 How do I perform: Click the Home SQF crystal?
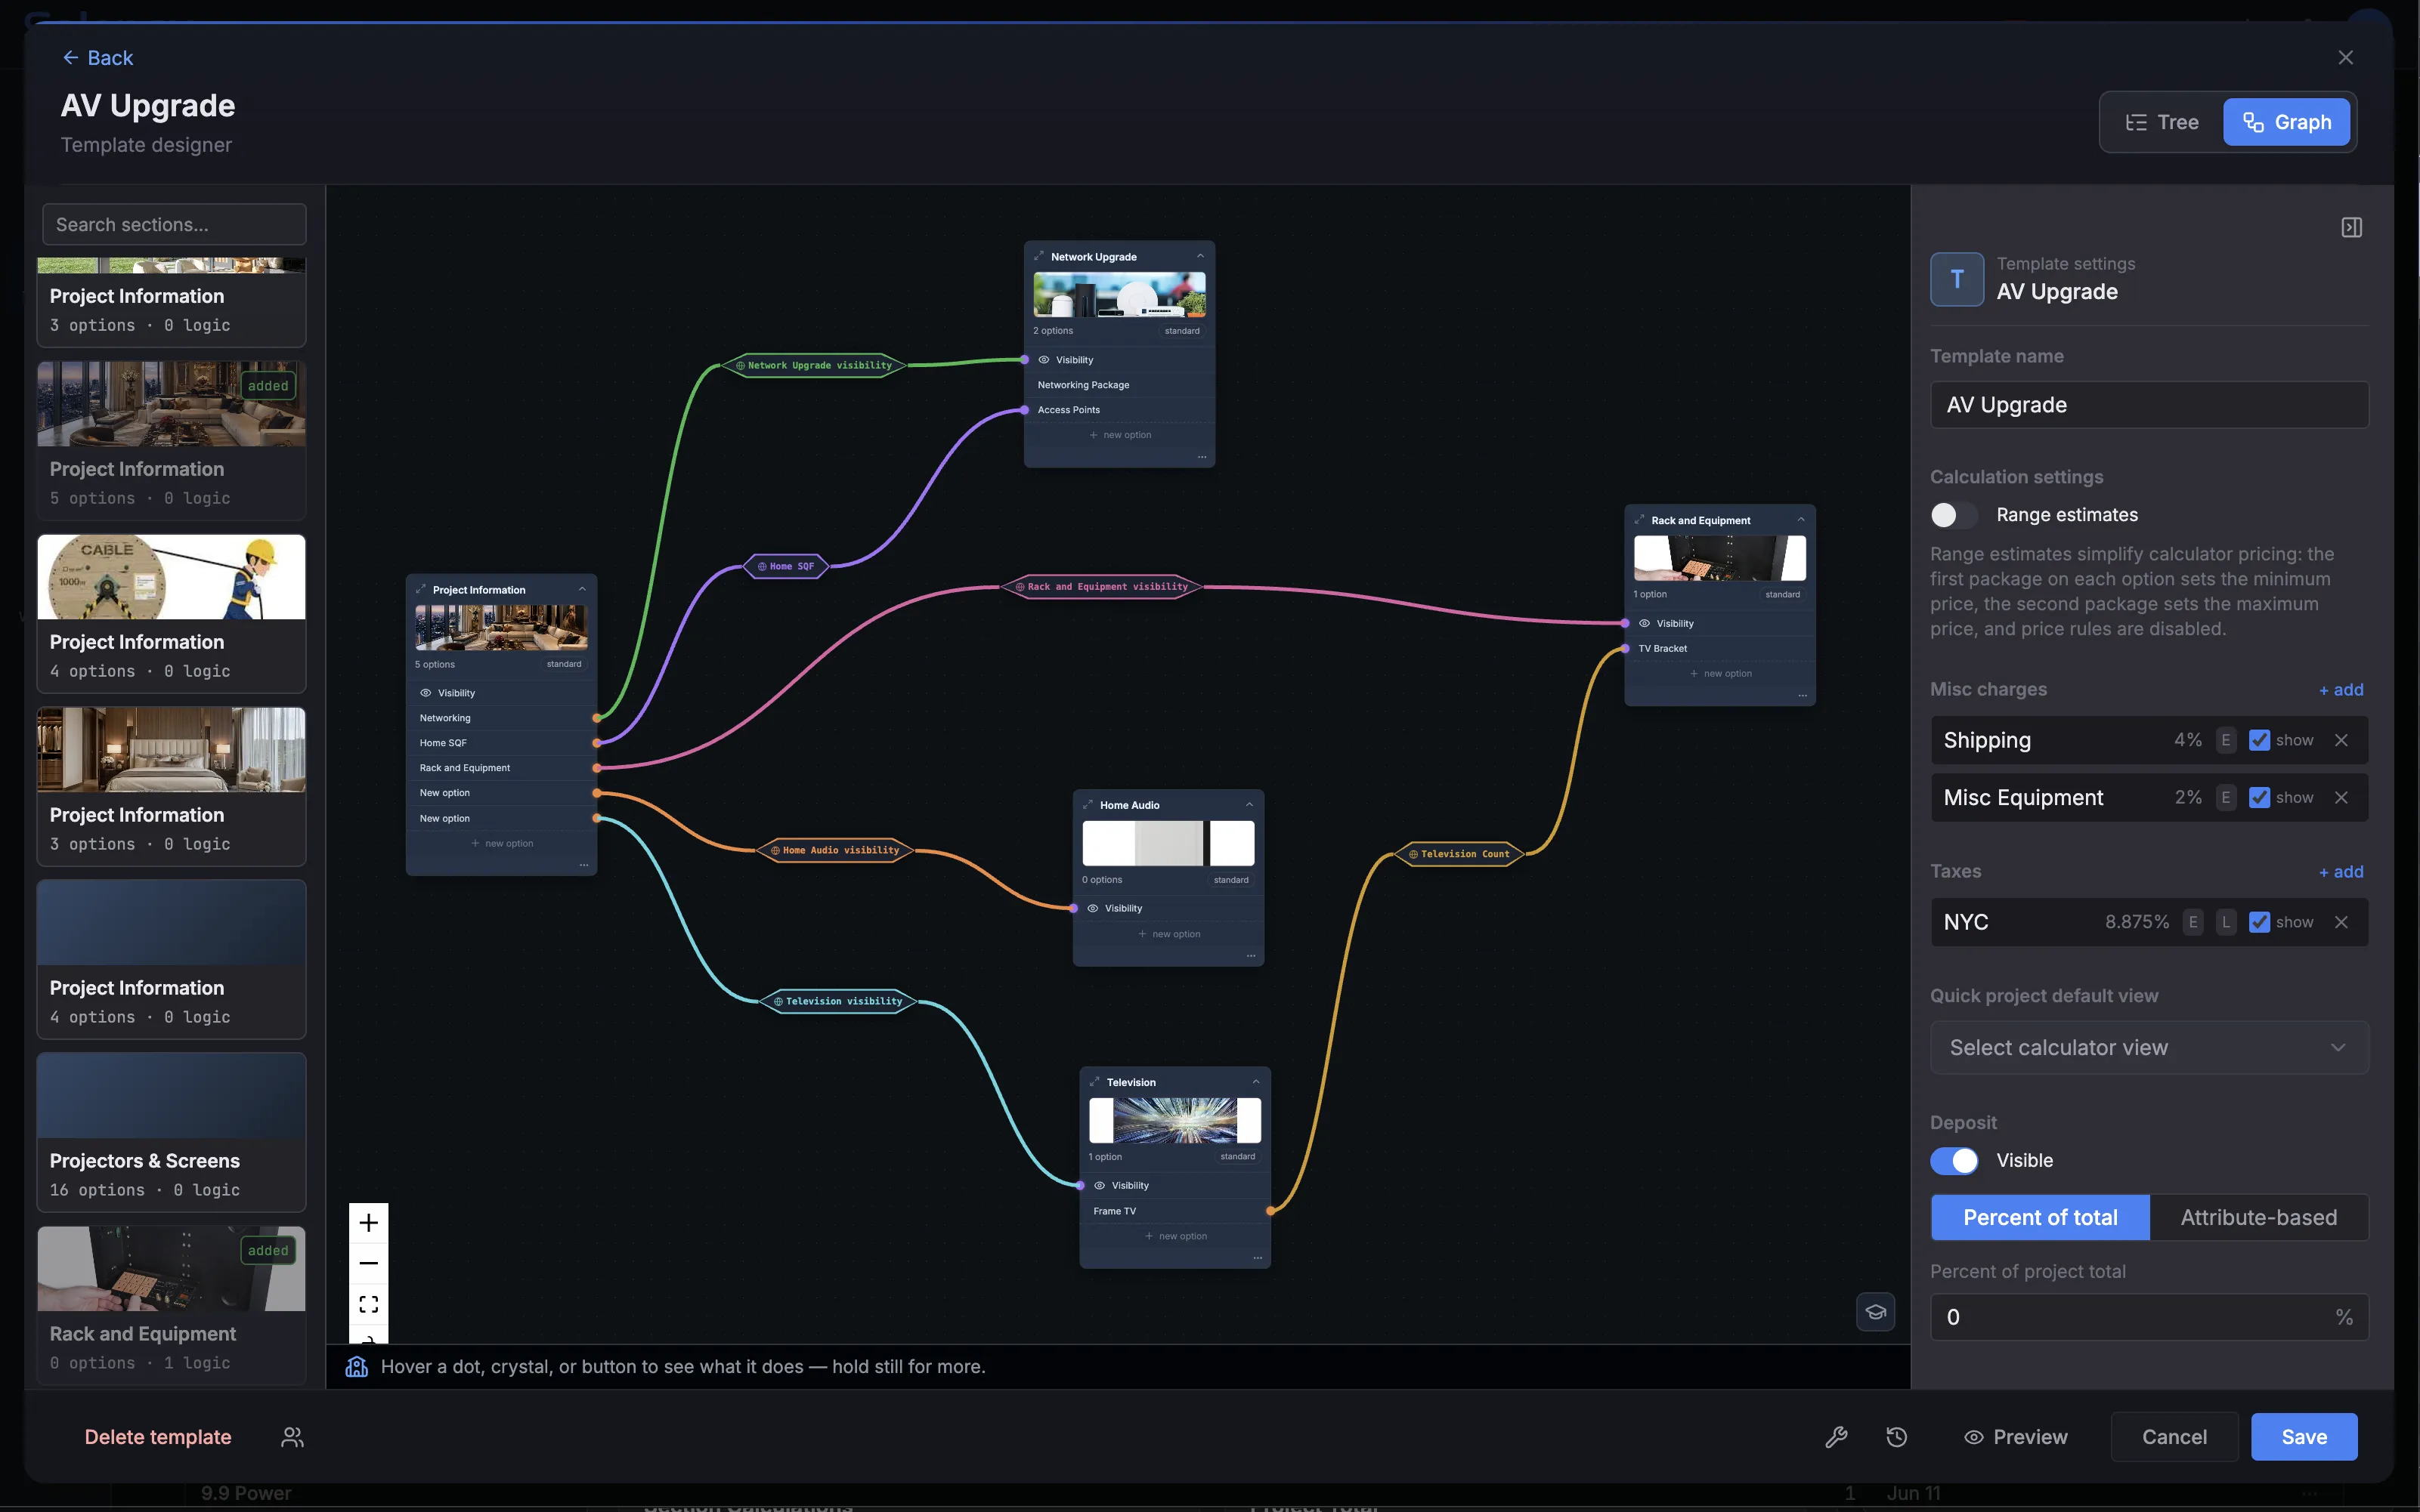(x=786, y=566)
